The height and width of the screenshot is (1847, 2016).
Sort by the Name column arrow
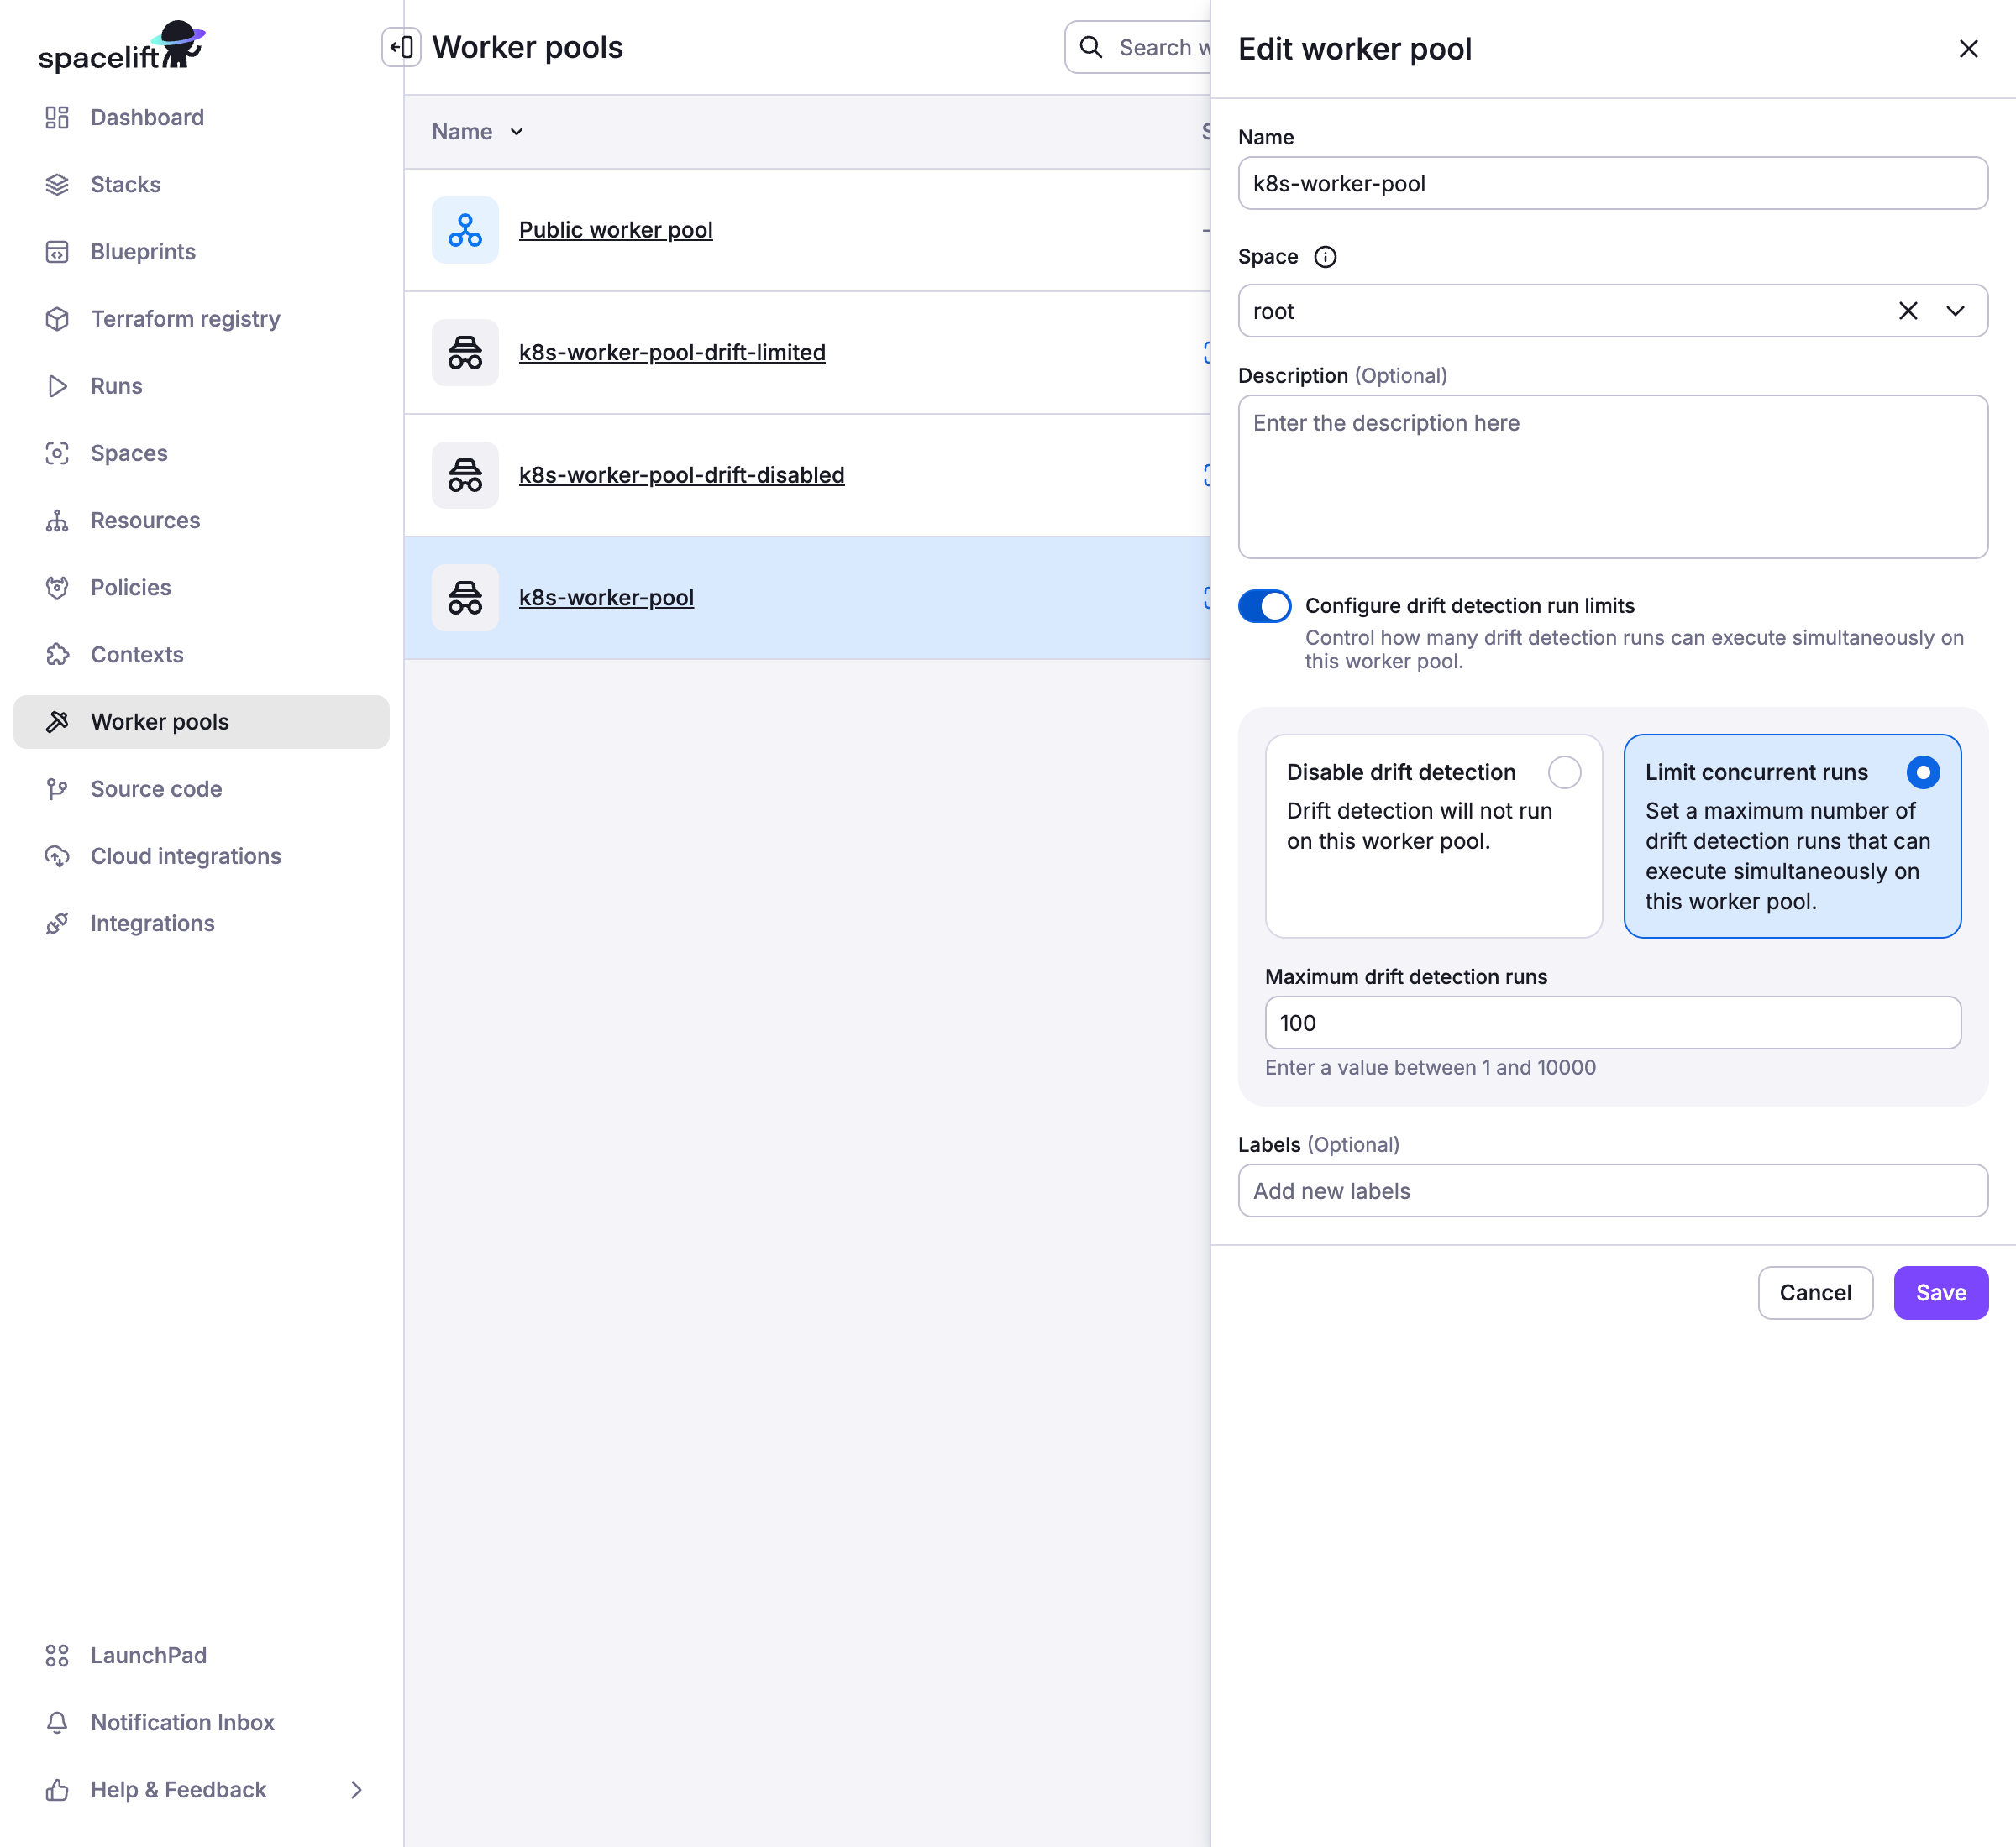pos(516,132)
